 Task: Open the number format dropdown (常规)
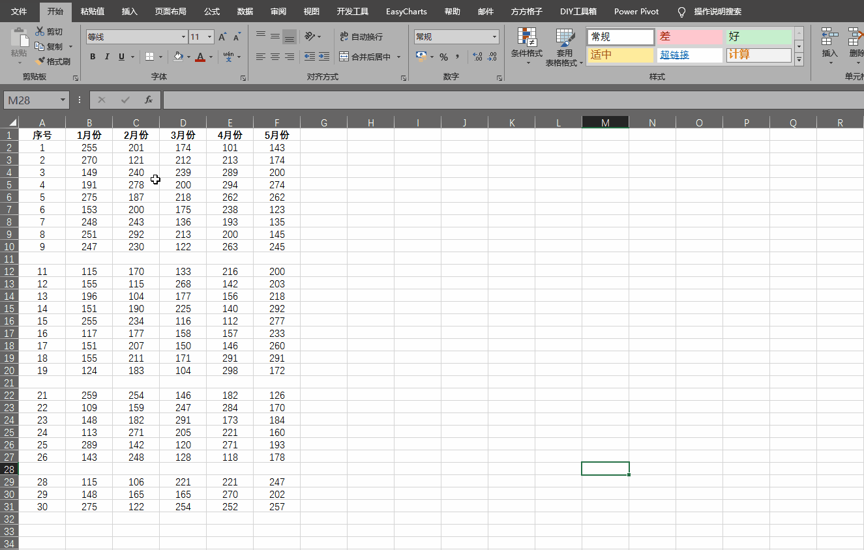pyautogui.click(x=495, y=36)
